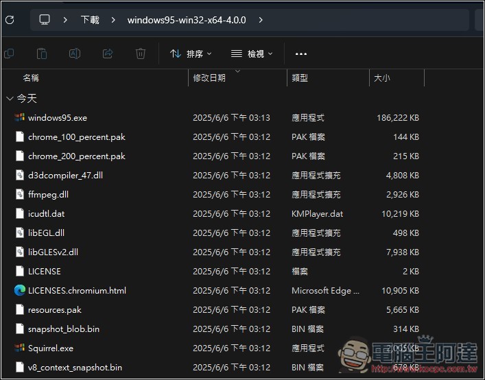Click the address bar empty field area
The image size is (485, 380).
(x=365, y=20)
